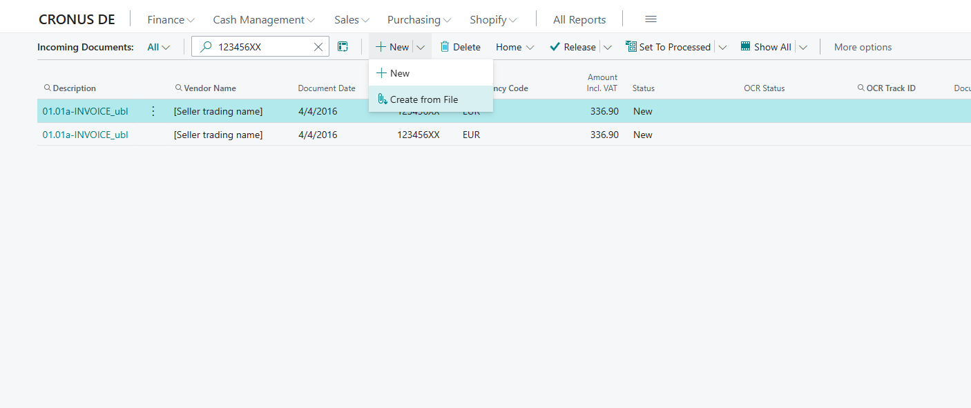The width and height of the screenshot is (971, 408).
Task: Clear the search with the X icon
Action: pyautogui.click(x=318, y=46)
